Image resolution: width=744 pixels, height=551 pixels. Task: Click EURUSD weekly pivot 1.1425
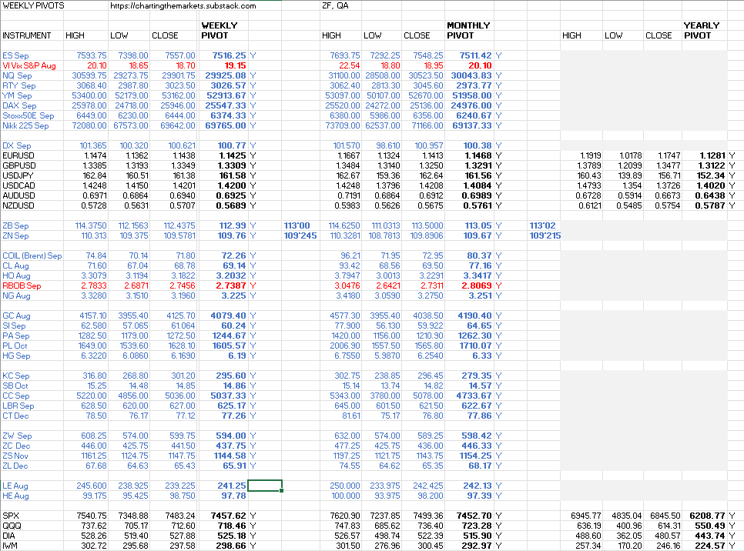pyautogui.click(x=233, y=155)
